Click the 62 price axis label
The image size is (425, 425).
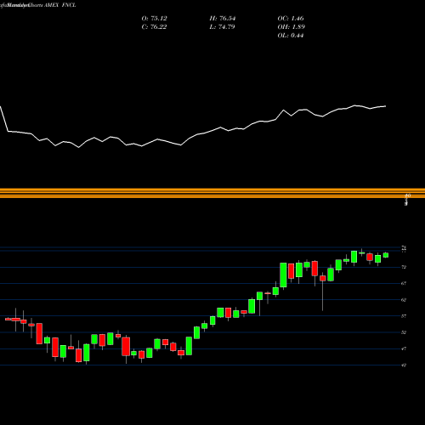pyautogui.click(x=404, y=299)
